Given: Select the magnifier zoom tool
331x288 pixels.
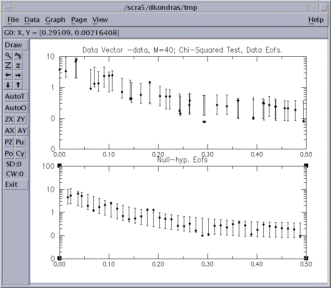Looking at the screenshot, I should [x=9, y=55].
